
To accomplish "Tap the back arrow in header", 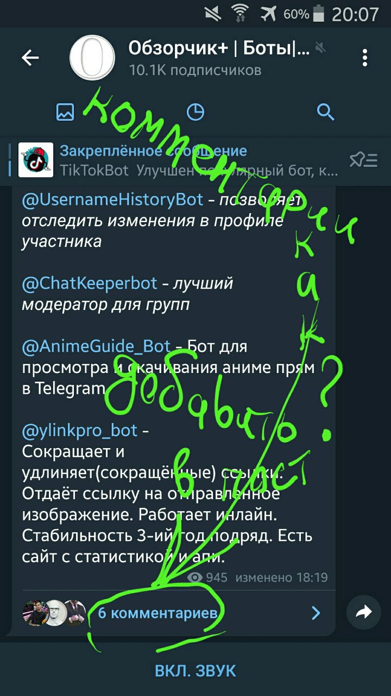I will [x=30, y=58].
